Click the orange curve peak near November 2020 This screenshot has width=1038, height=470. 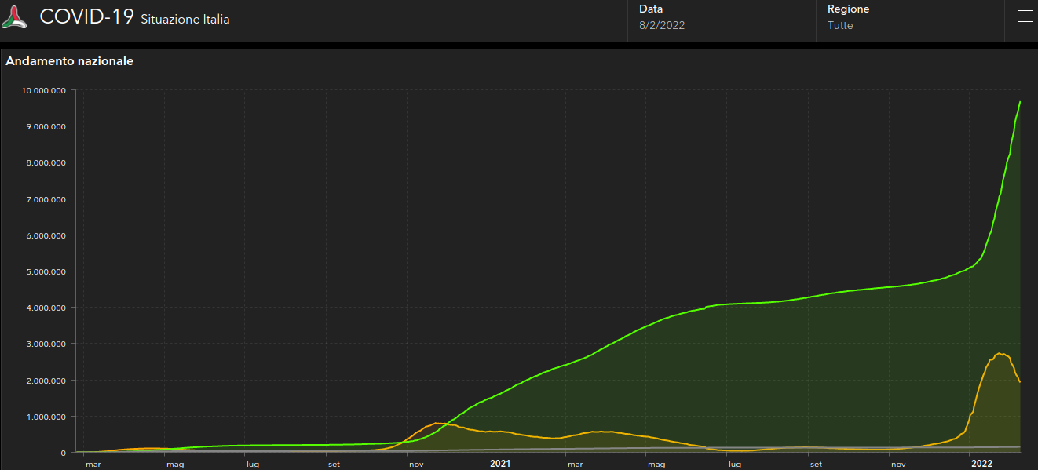437,424
